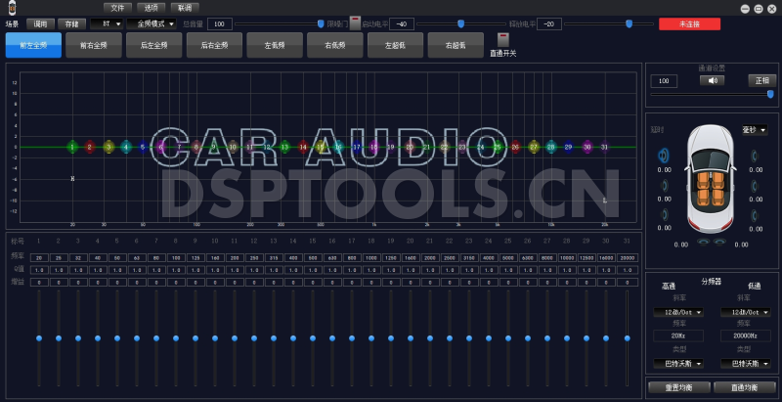Screen dimensions: 782x402
Task: Select the middle-left speaker icon beside the car
Action: 665,187
